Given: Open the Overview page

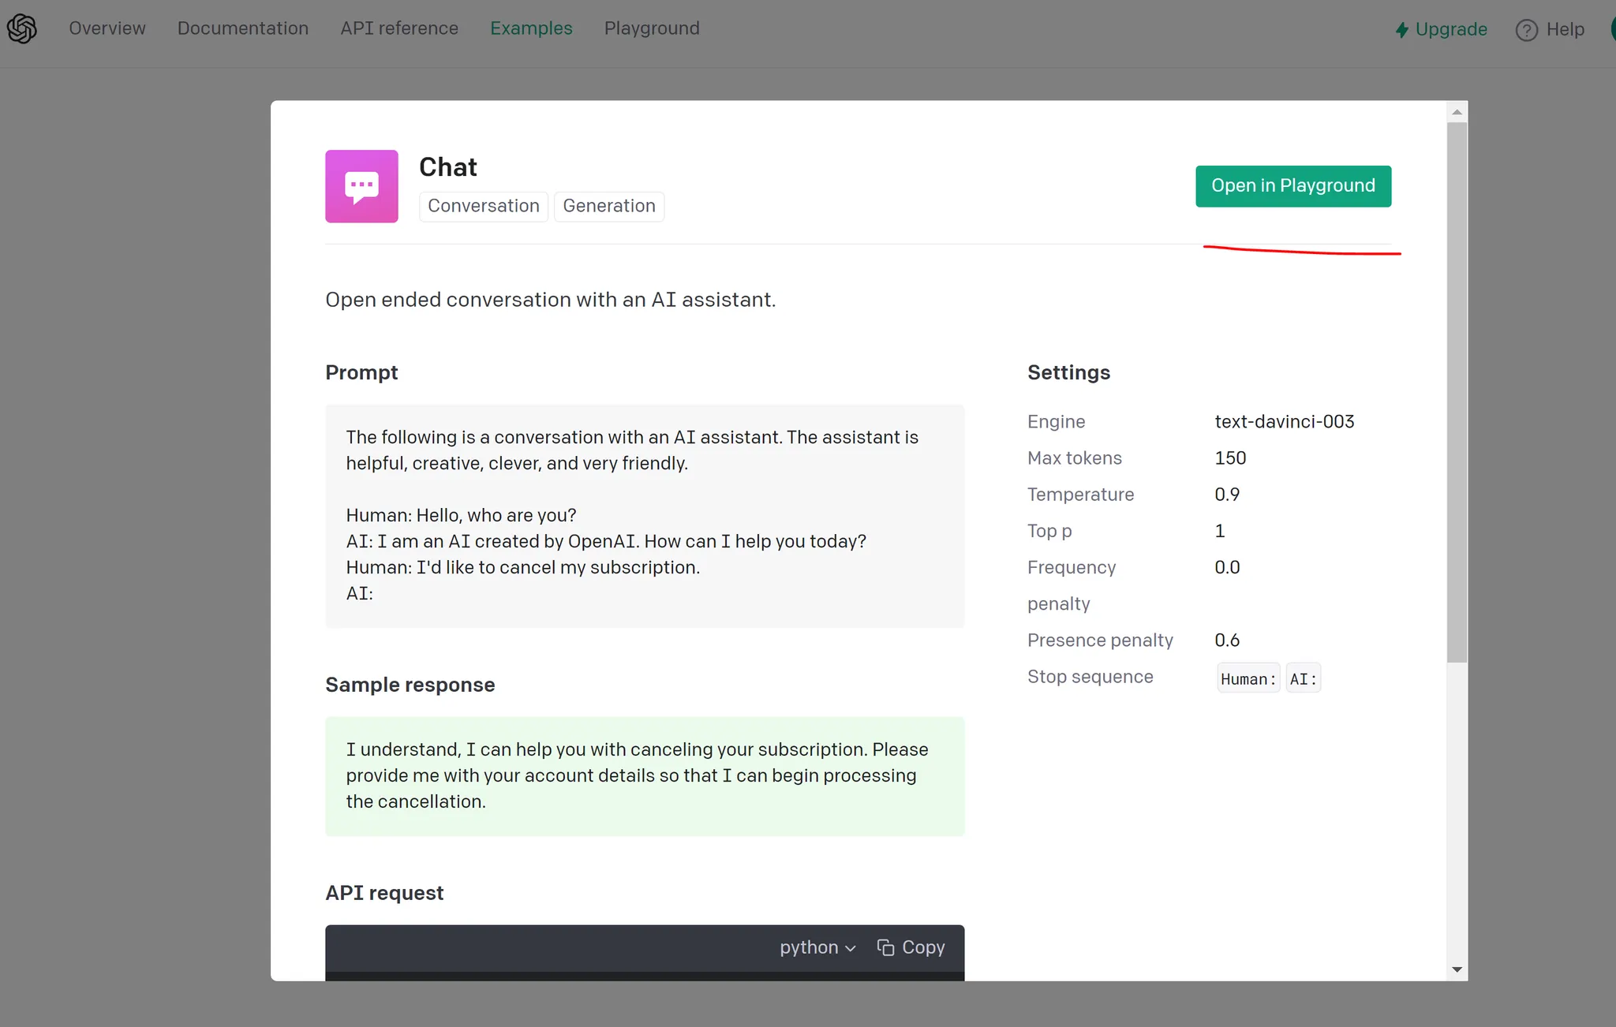Looking at the screenshot, I should 107,28.
